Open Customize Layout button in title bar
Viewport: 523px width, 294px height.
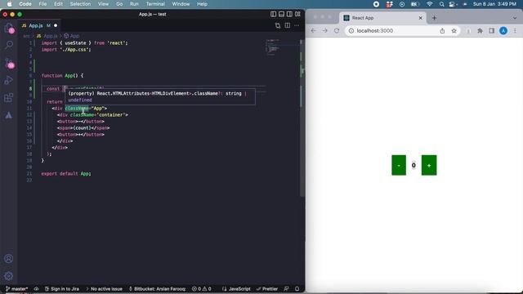point(297,14)
